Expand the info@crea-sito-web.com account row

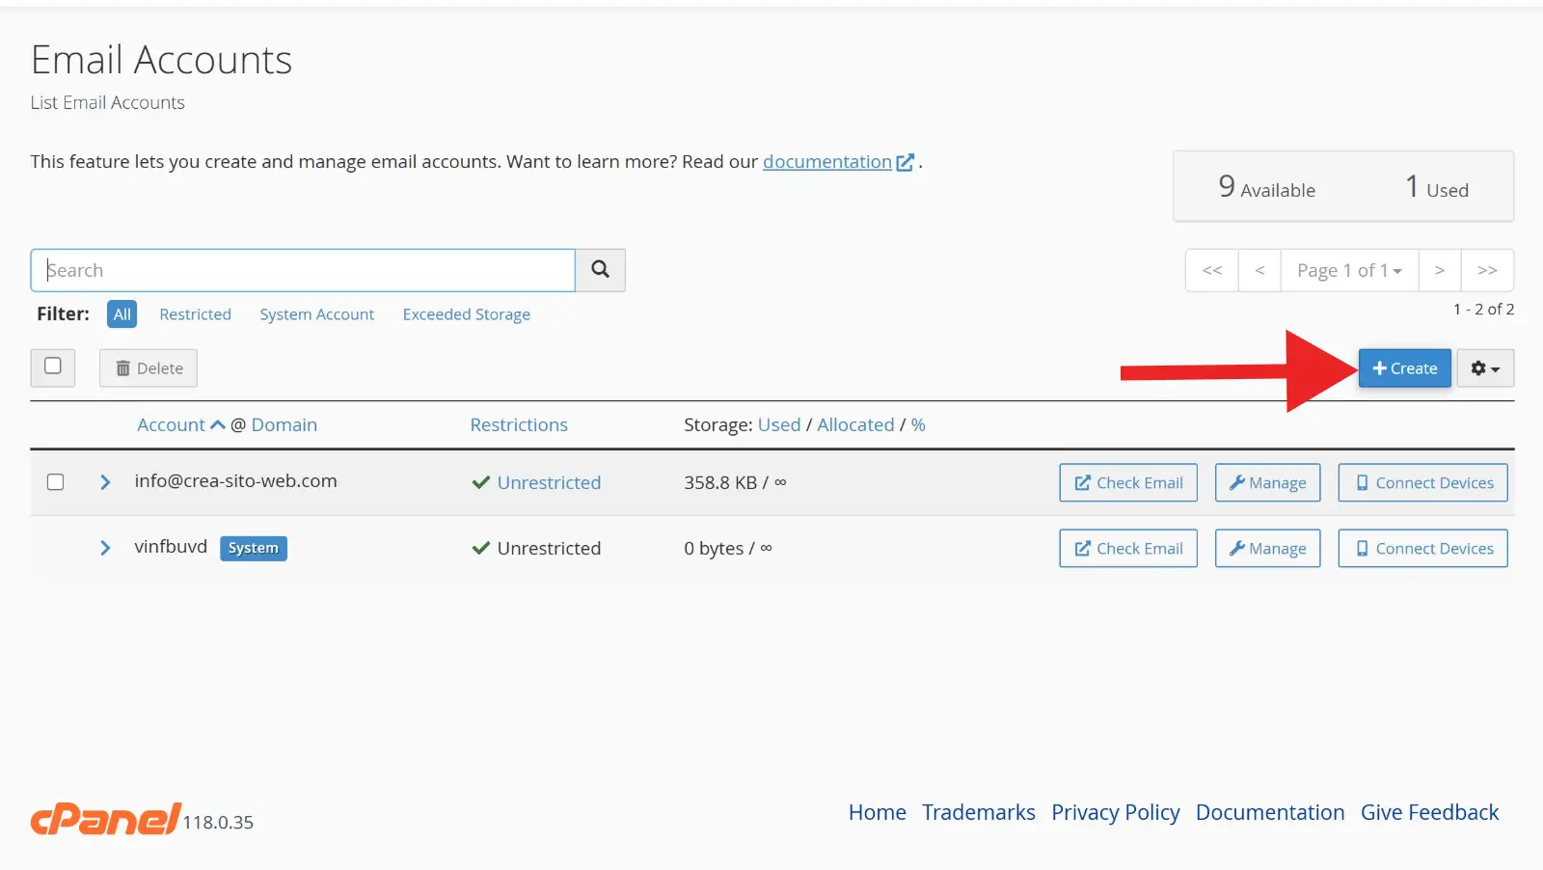pos(105,482)
